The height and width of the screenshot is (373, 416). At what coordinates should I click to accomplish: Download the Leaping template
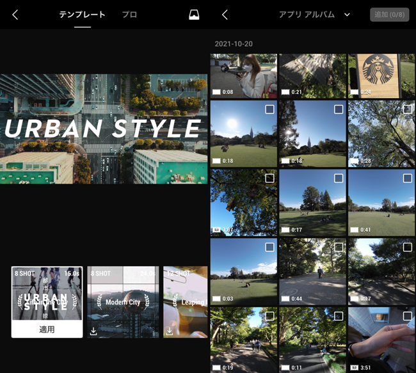coord(170,331)
